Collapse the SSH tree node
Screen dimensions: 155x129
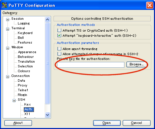tap(14, 100)
